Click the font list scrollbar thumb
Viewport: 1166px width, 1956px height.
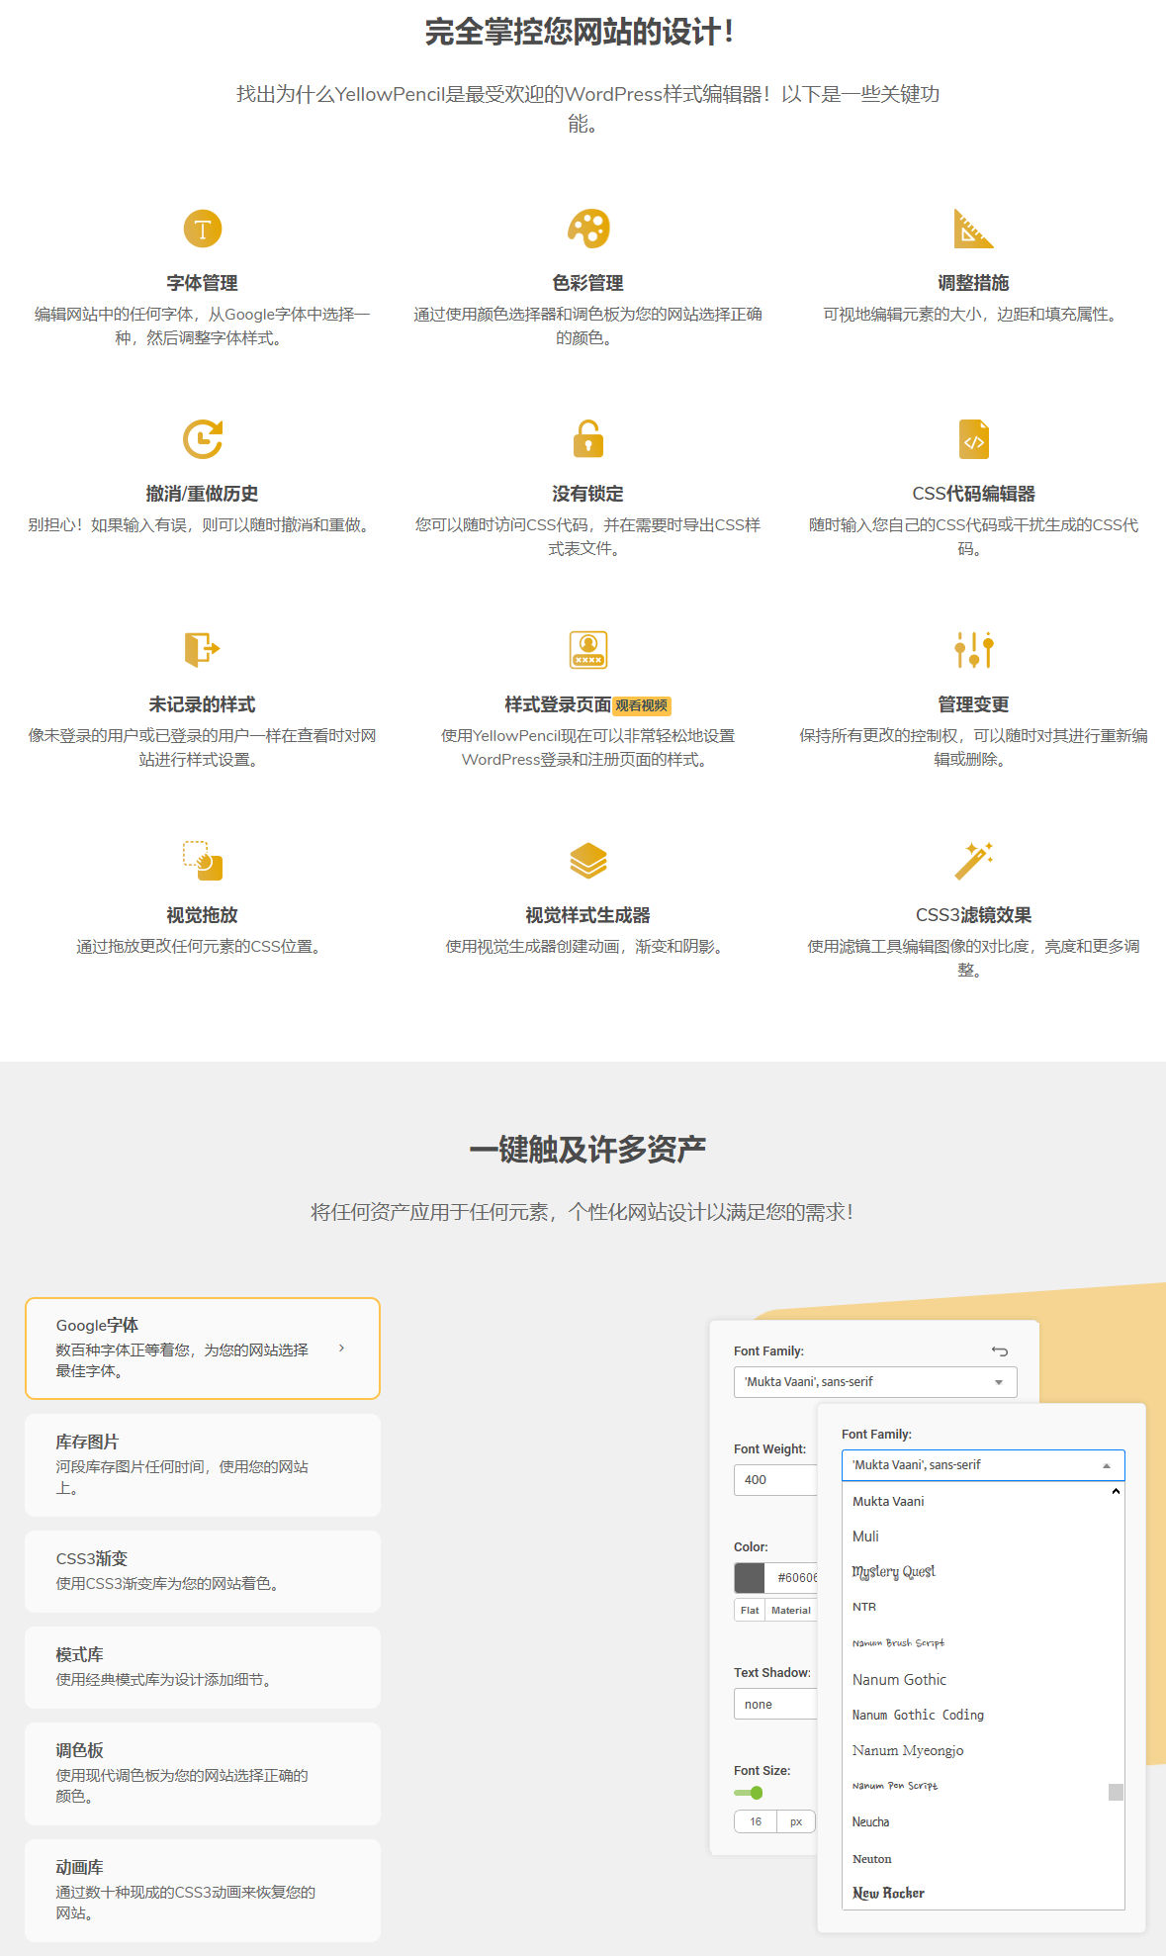(1116, 1792)
